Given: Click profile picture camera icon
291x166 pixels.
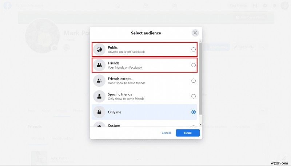Looking at the screenshot, I should 54,48.
